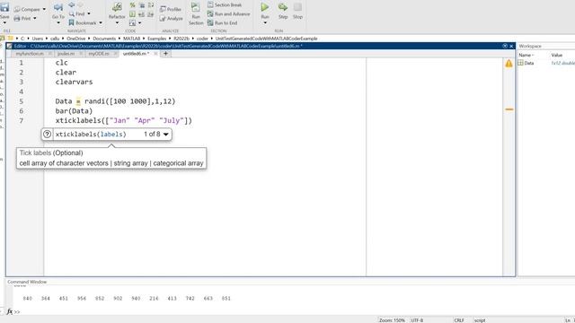Close the myfunction.m tab
The height and width of the screenshot is (323, 575).
[x=50, y=54]
